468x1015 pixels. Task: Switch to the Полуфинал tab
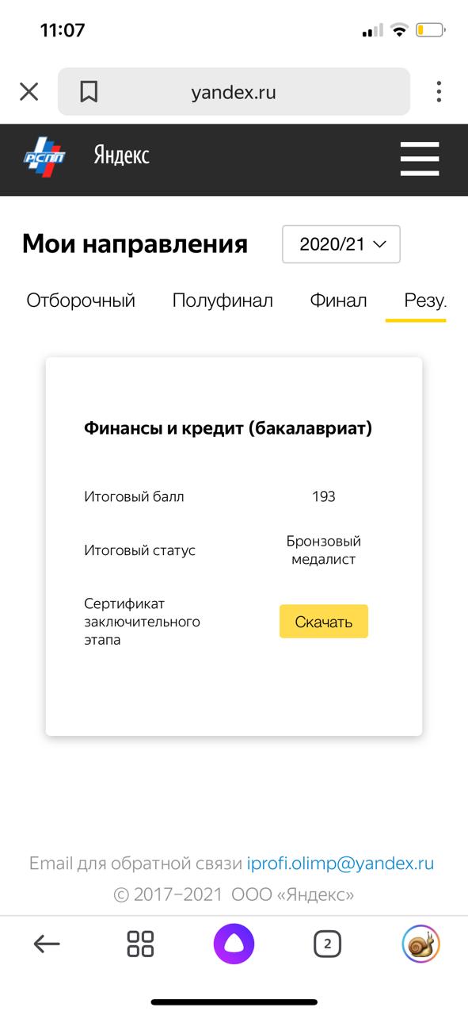[223, 301]
